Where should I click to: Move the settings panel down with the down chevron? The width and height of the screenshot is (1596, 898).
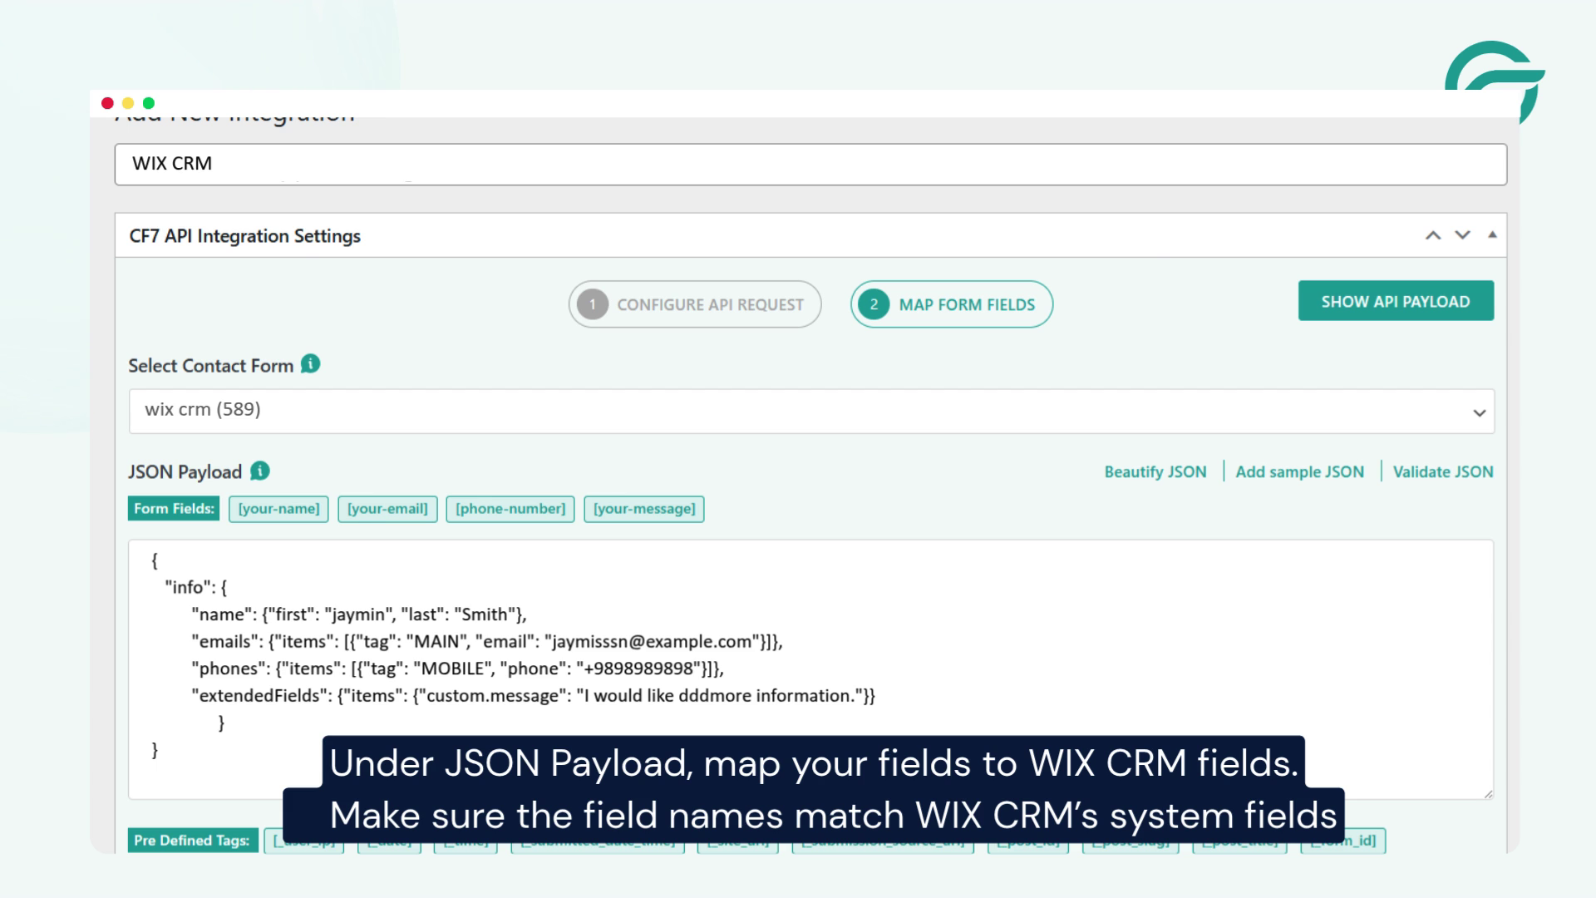(1462, 235)
